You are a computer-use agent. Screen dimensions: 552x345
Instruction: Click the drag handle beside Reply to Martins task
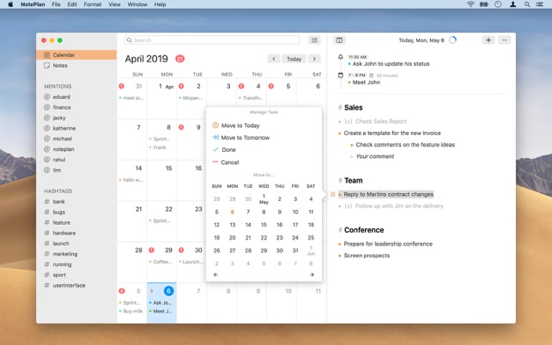pyautogui.click(x=333, y=194)
